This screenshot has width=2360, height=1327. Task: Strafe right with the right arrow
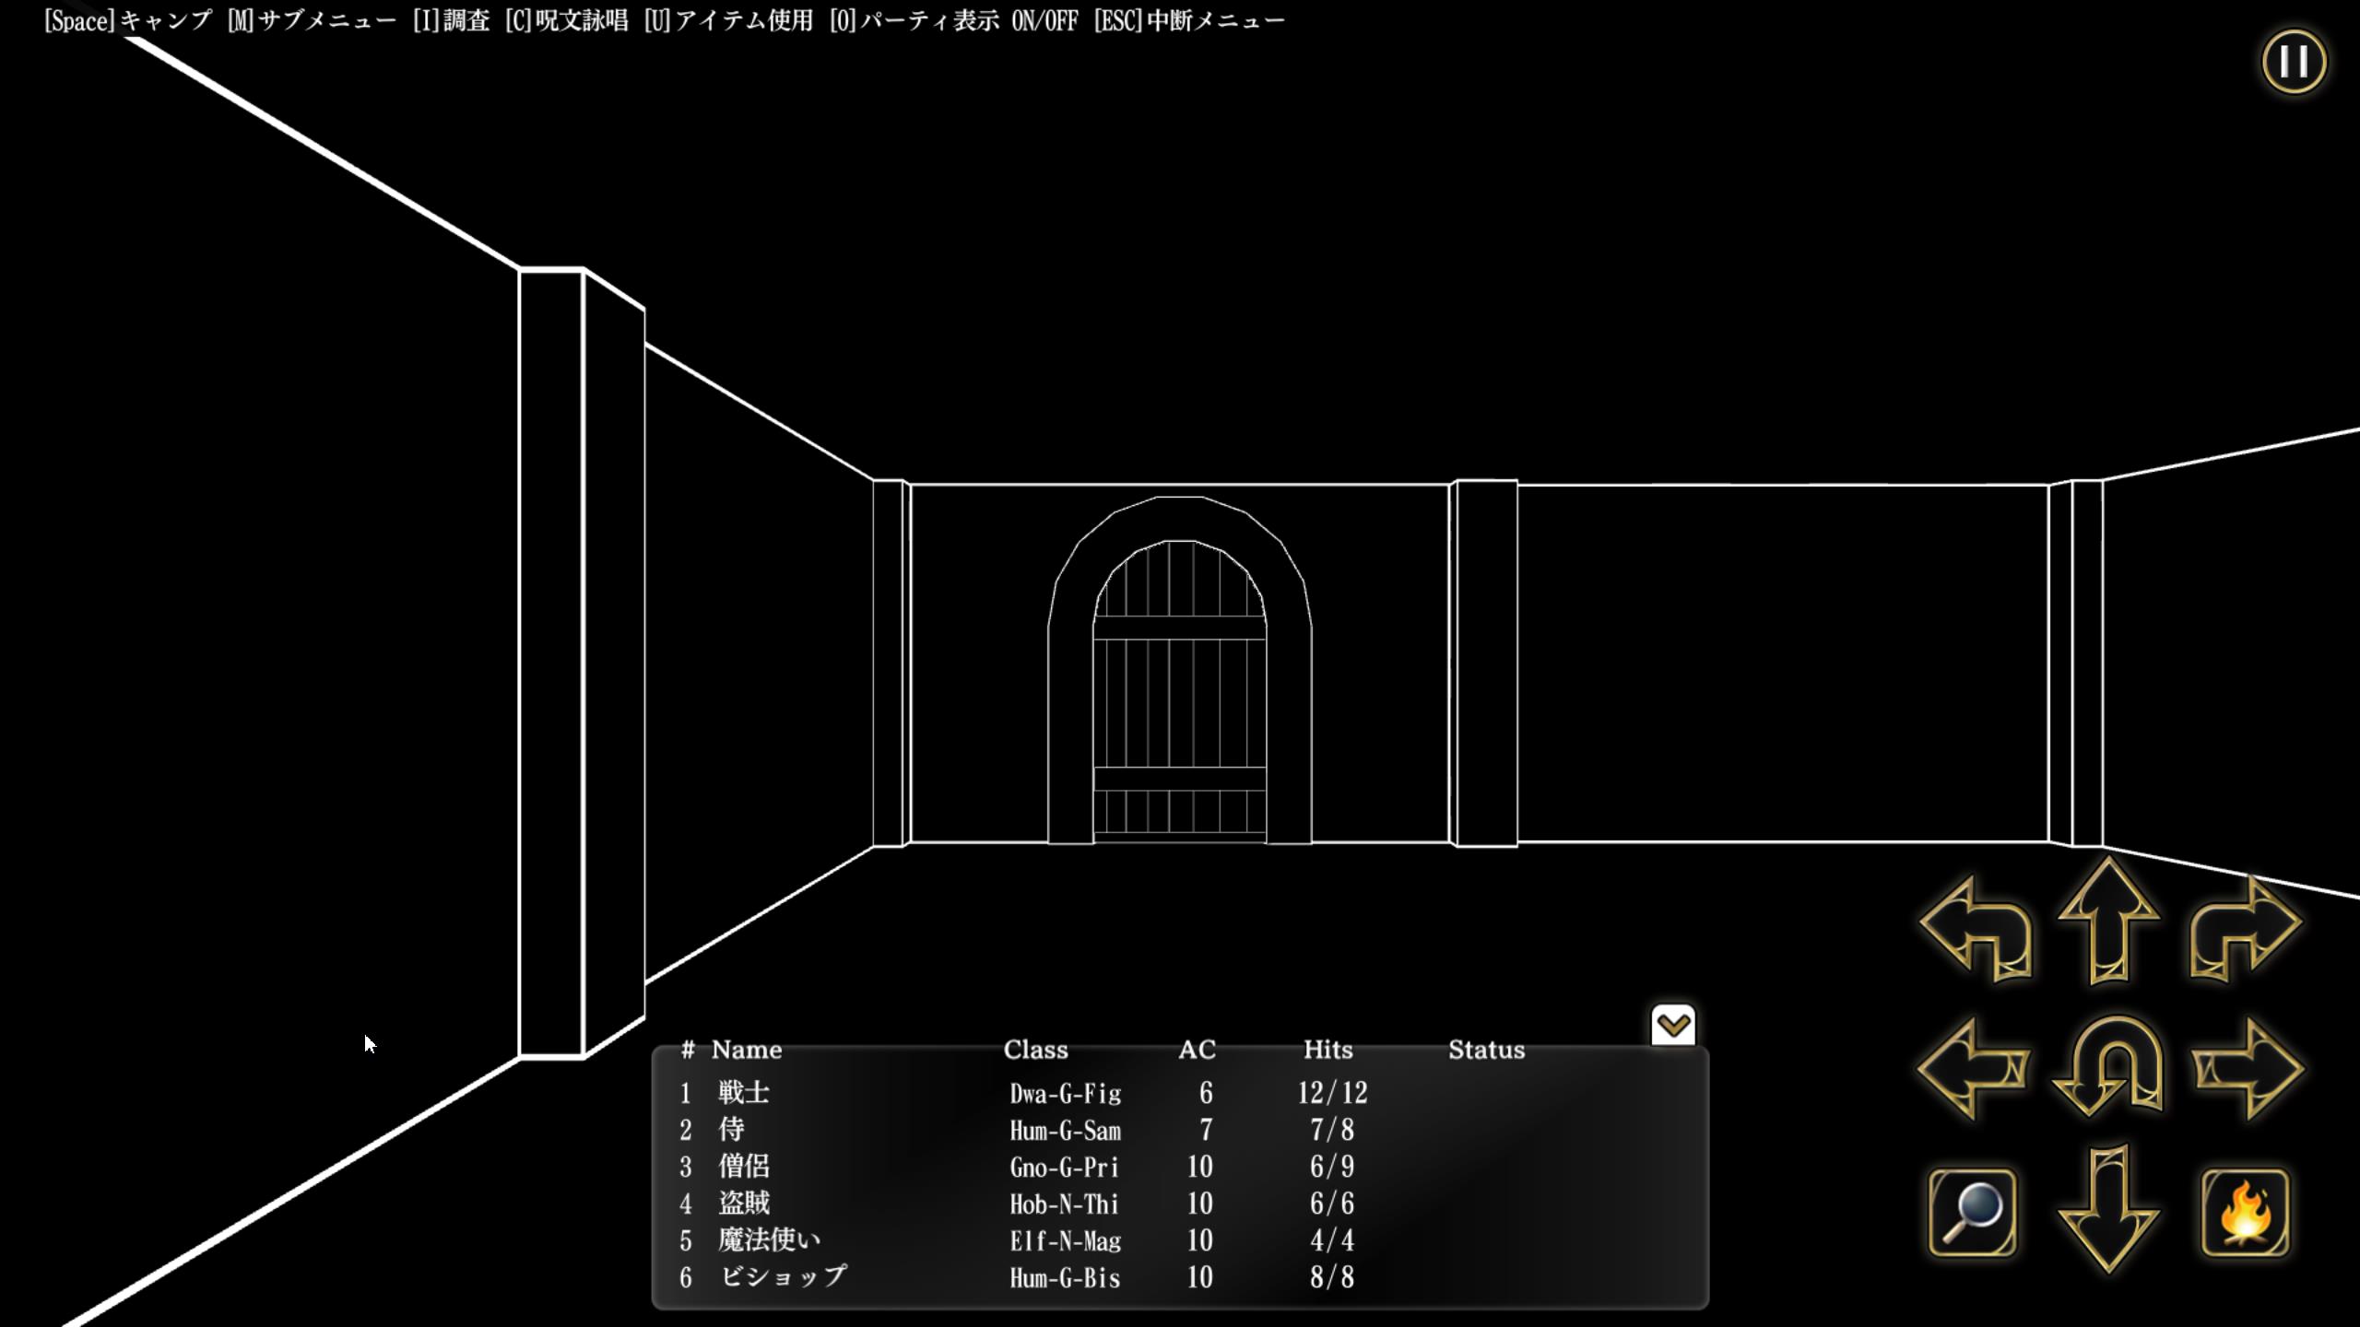2248,1069
